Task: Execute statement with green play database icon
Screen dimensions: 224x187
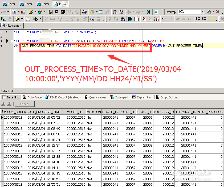Action: tap(3, 19)
